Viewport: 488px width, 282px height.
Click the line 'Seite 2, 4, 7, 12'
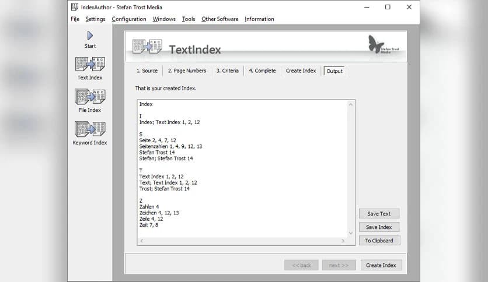pyautogui.click(x=158, y=140)
